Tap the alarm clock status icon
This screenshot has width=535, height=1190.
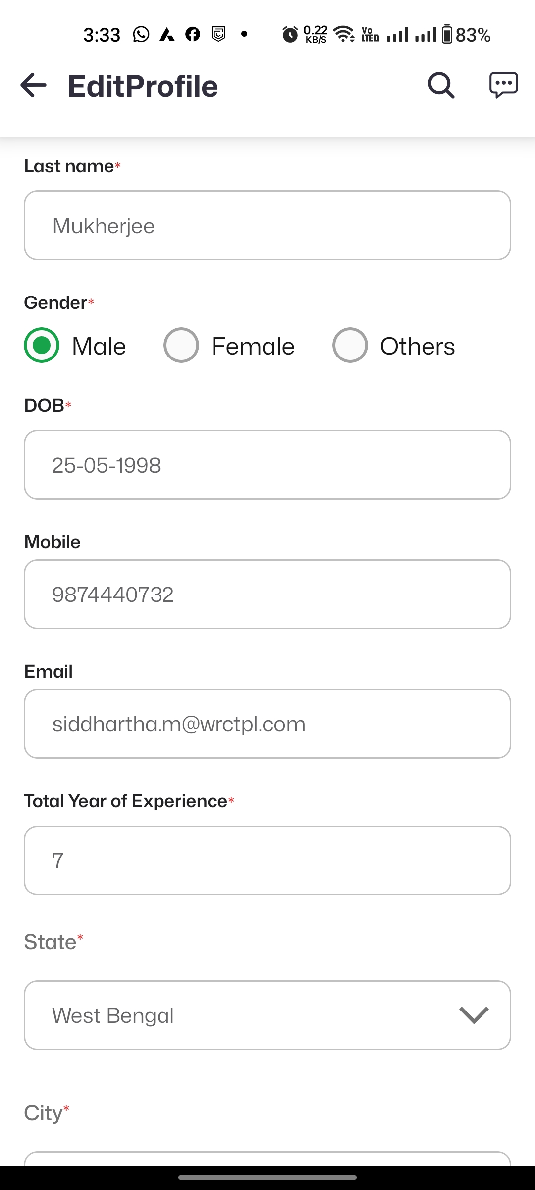coord(290,35)
